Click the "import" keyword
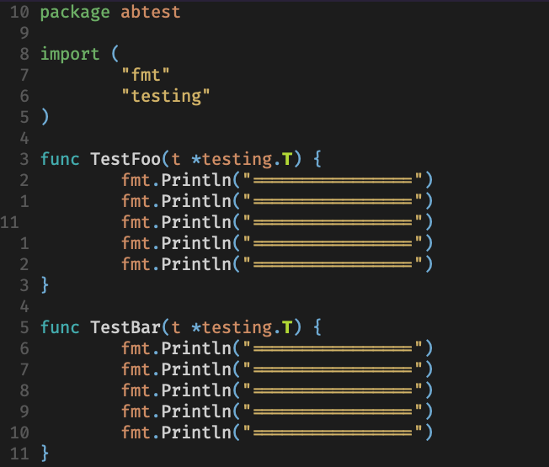 click(70, 55)
